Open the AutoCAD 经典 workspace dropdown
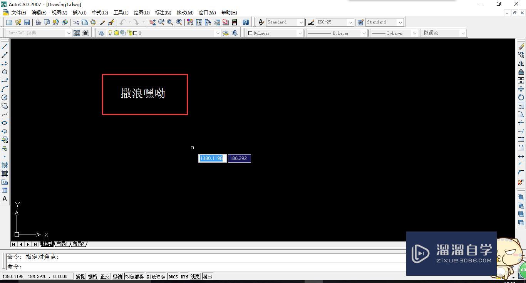The image size is (526, 283). [69, 33]
